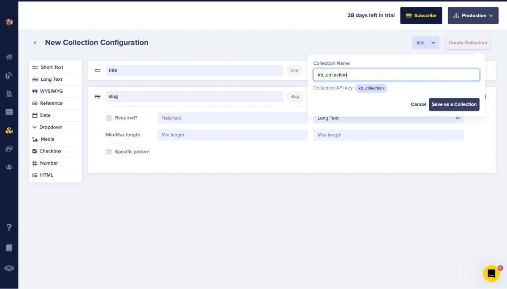
Task: Open the Pages icon in sidebar
Action: coord(9,94)
